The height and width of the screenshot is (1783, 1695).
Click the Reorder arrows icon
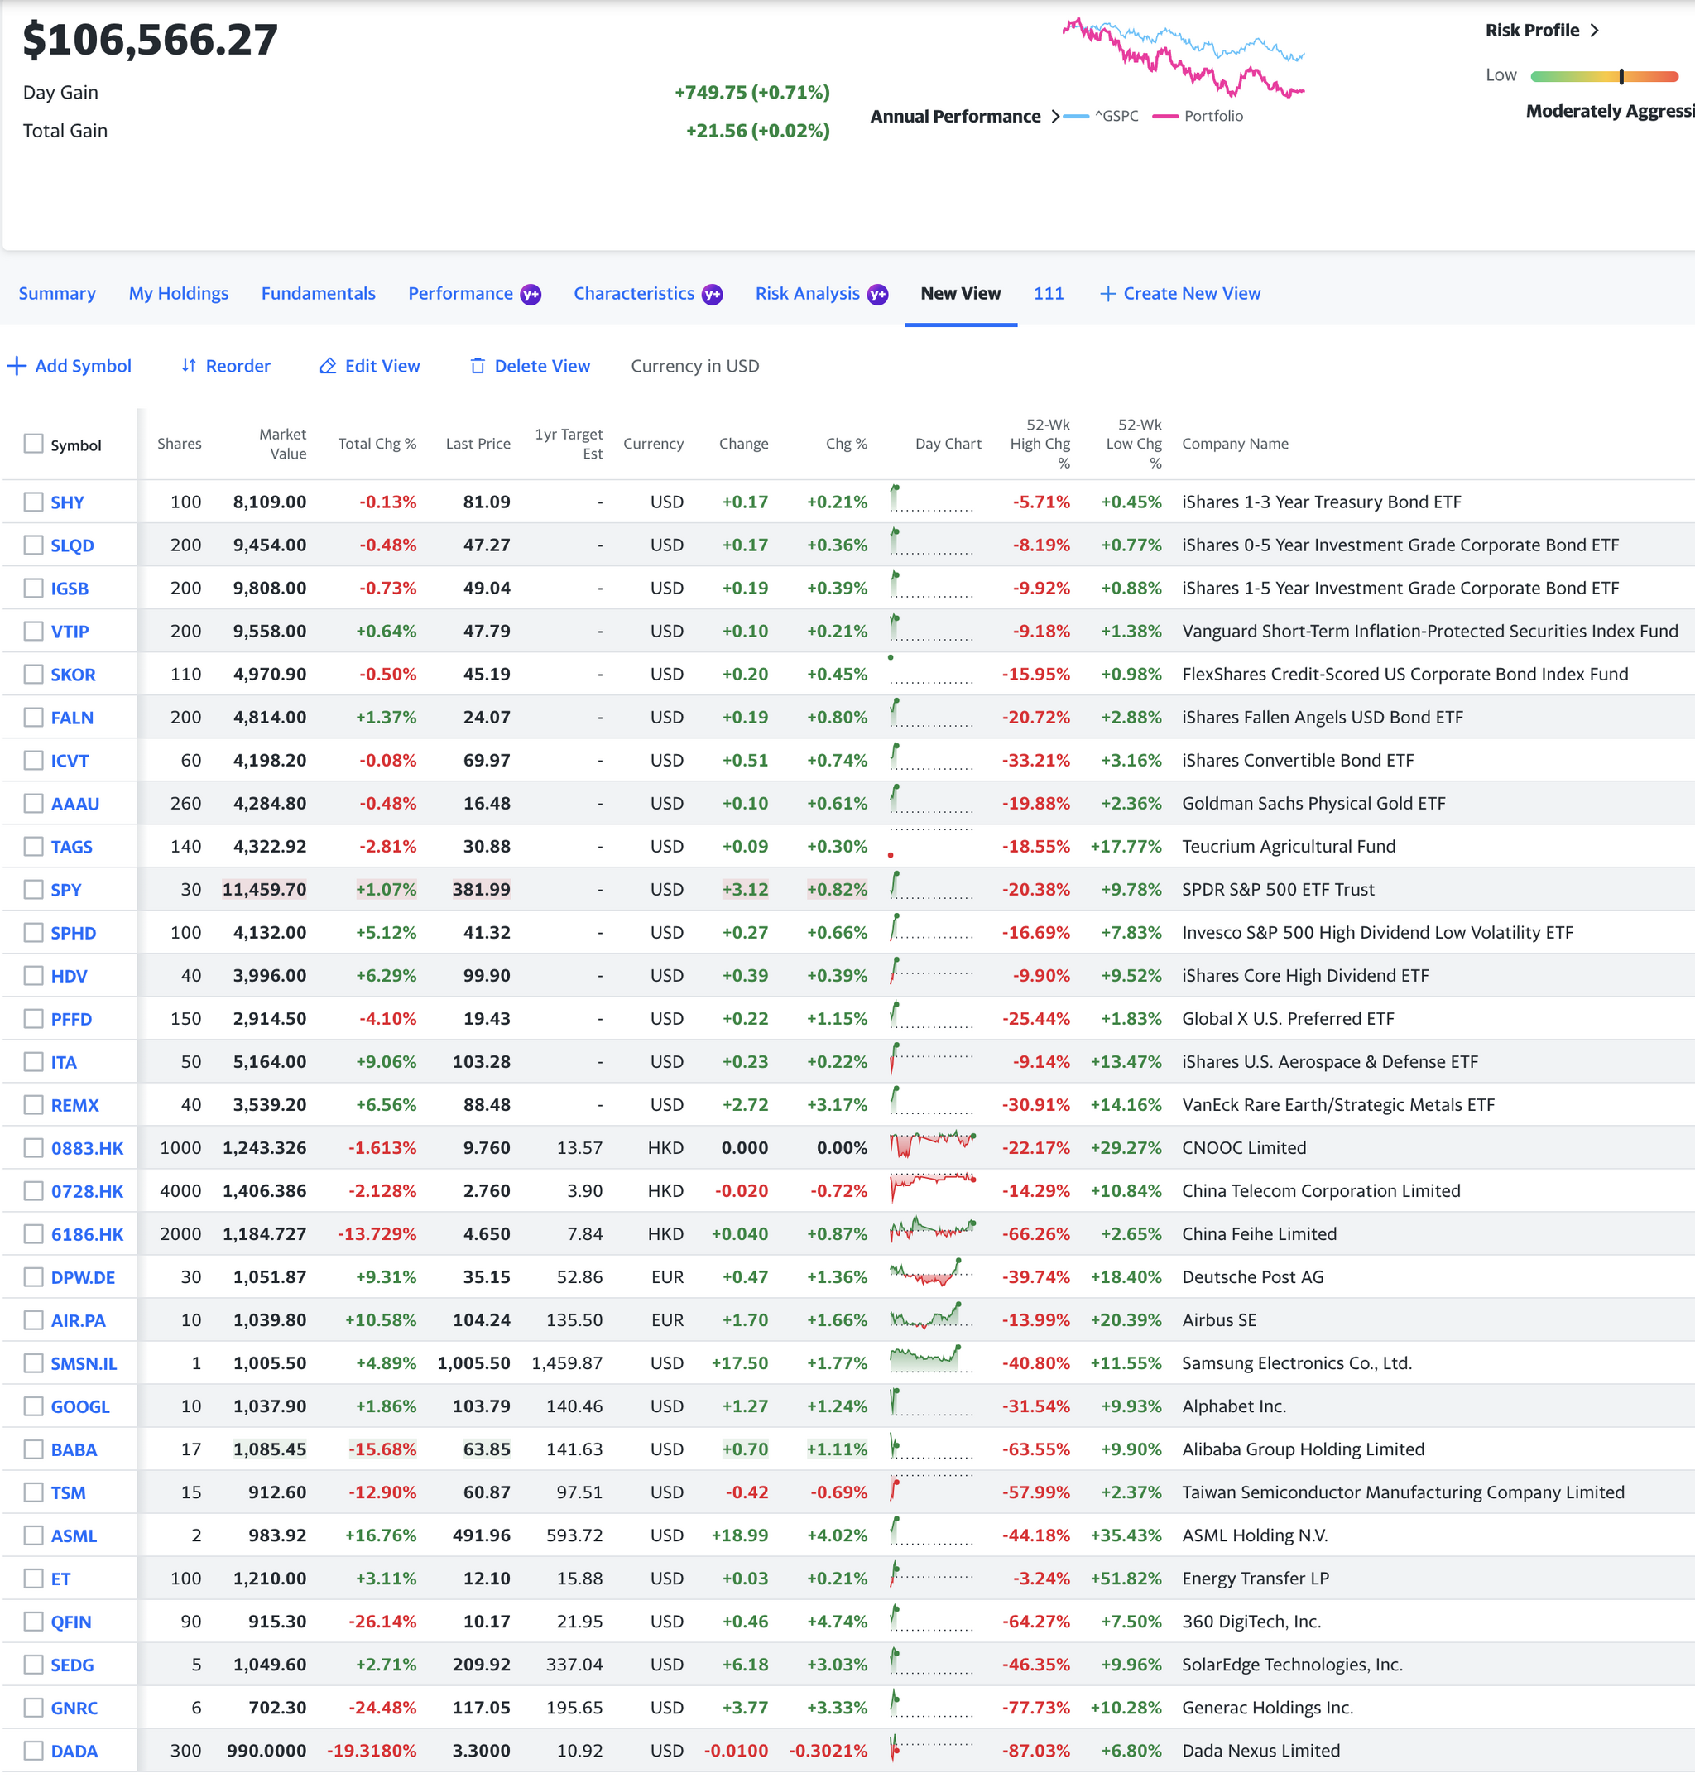[x=189, y=366]
